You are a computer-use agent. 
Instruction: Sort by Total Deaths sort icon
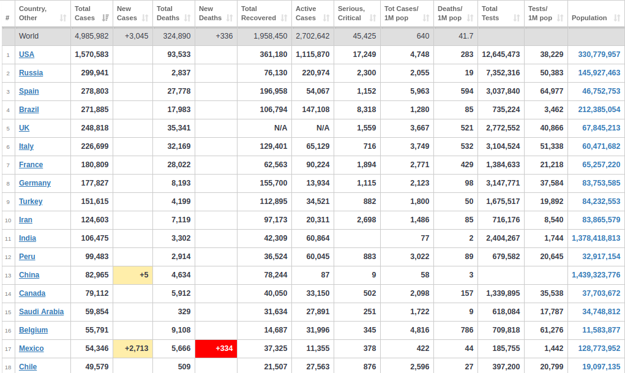pyautogui.click(x=187, y=18)
